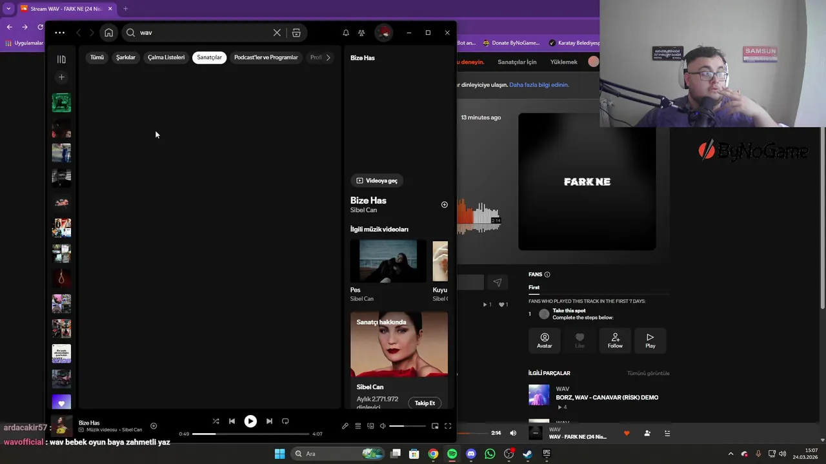Viewport: 826px width, 464px height.
Task: Click Play step button under FANS
Action: pyautogui.click(x=650, y=340)
